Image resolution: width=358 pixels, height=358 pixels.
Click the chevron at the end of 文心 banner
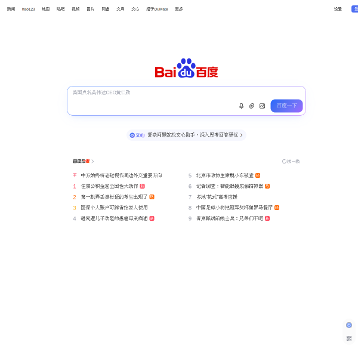[x=241, y=135]
